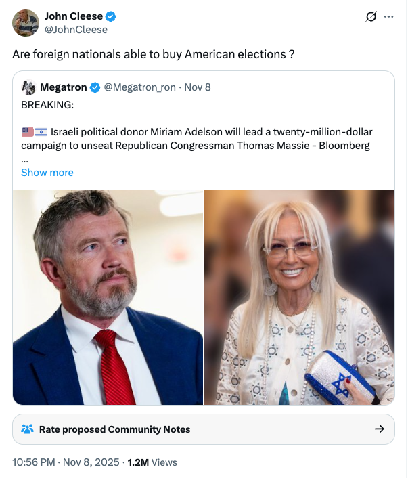This screenshot has width=408, height=478.
Task: Open the Megatron display name link
Action: click(x=63, y=87)
